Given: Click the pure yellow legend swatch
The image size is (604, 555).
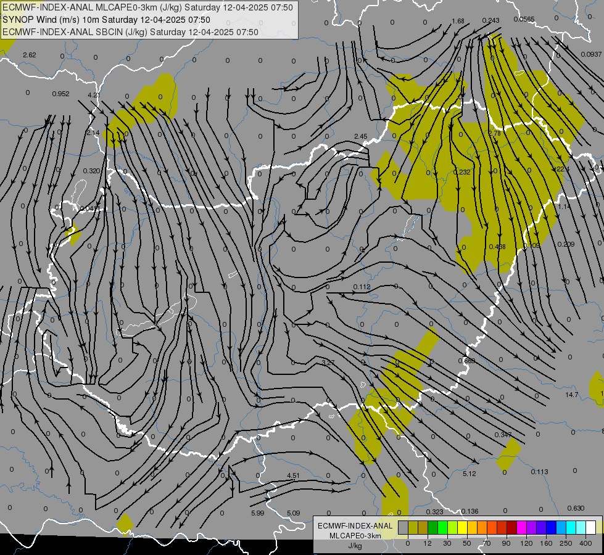Looking at the screenshot, I should tap(463, 528).
